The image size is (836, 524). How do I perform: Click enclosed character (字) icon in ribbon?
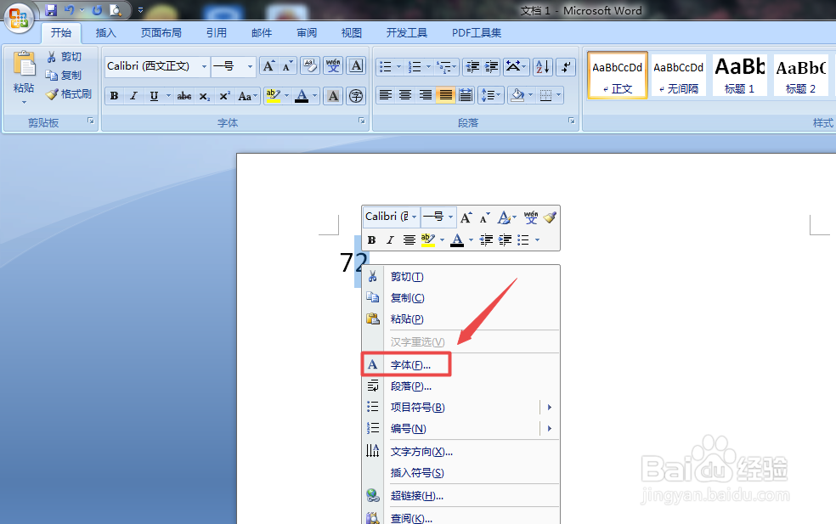(x=356, y=96)
